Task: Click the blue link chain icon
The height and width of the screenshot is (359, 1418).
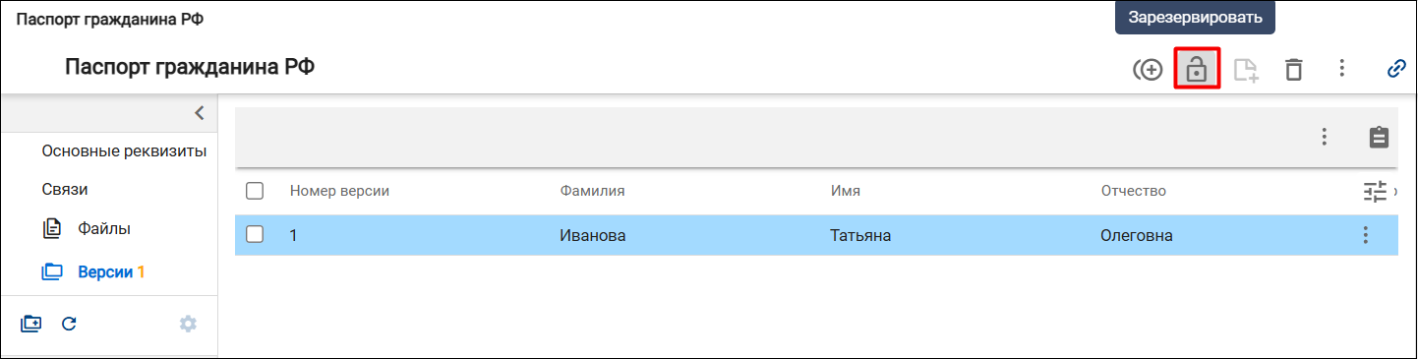Action: (x=1395, y=69)
